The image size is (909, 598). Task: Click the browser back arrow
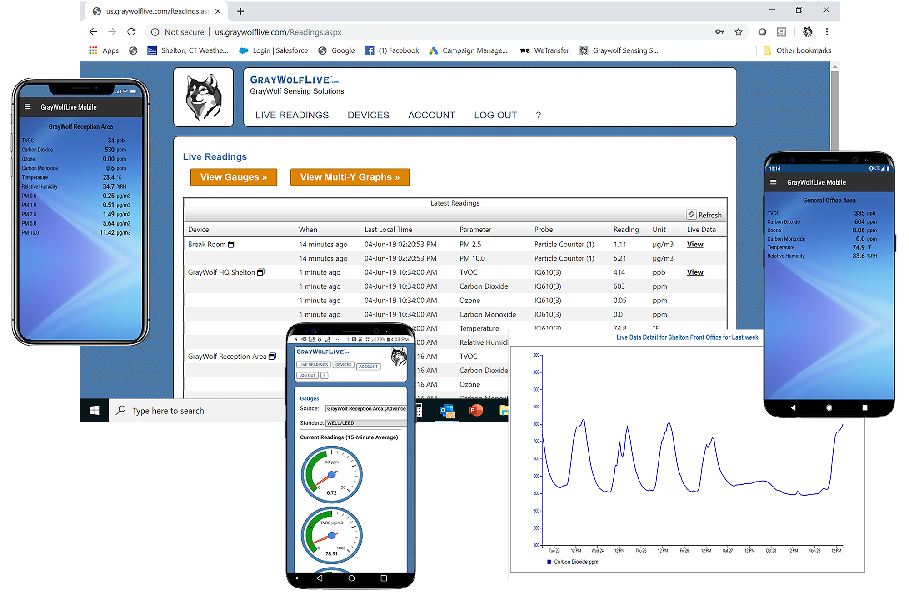point(93,32)
